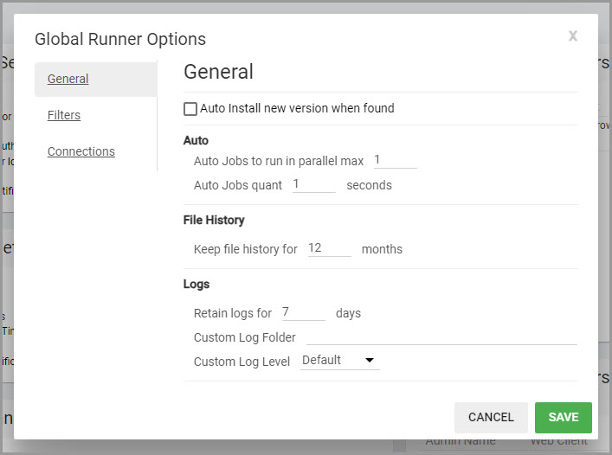
Task: Click the Keep file history months field
Action: 329,248
